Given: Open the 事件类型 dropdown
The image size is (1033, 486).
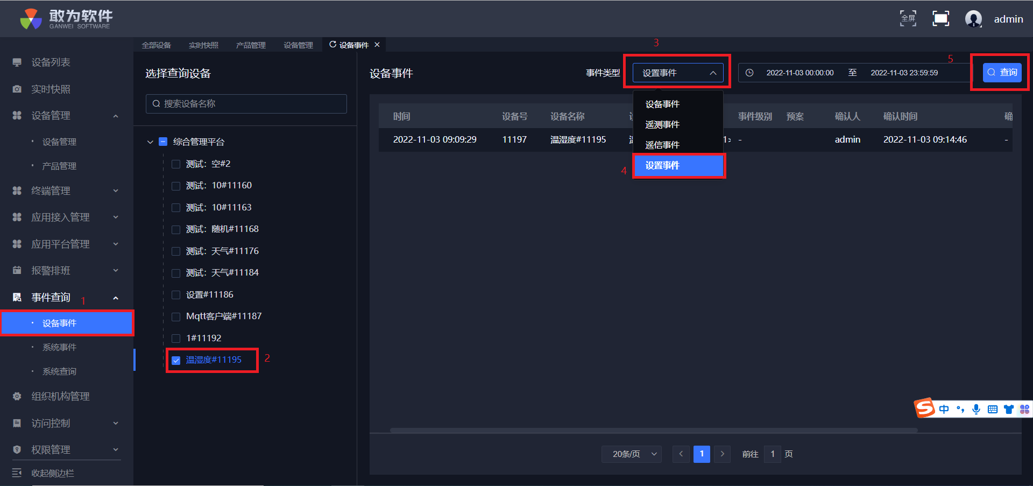Looking at the screenshot, I should (x=678, y=73).
